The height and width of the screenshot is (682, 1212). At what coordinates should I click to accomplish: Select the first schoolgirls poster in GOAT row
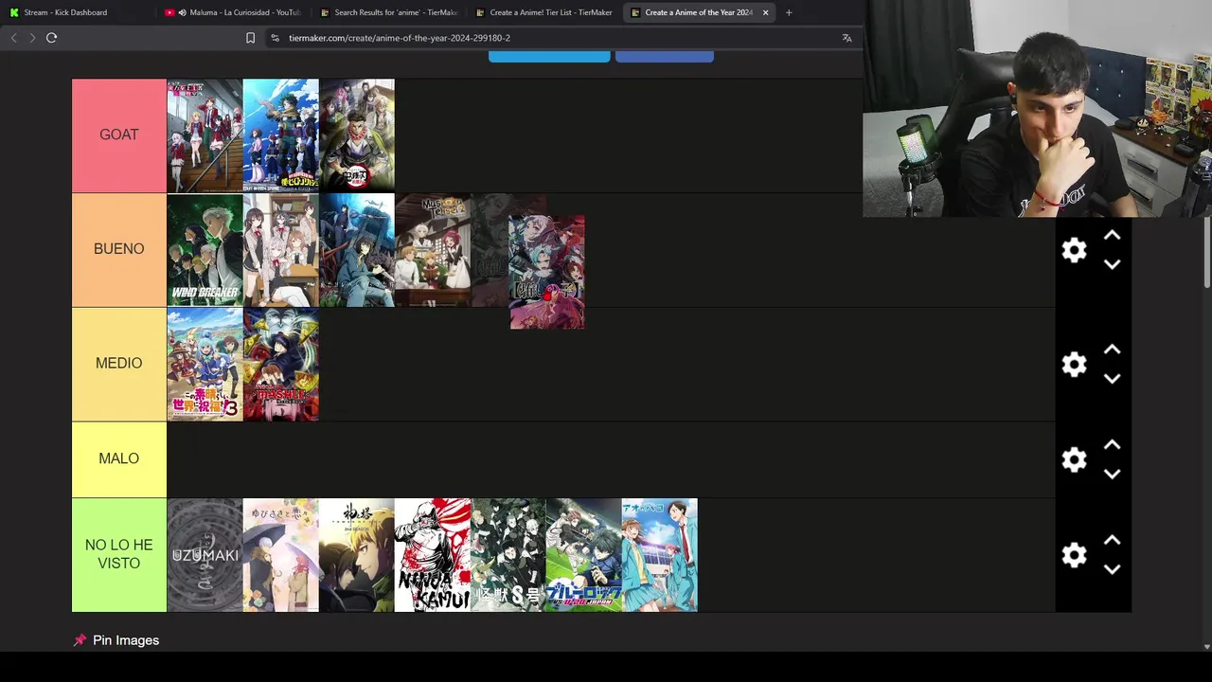pyautogui.click(x=205, y=135)
